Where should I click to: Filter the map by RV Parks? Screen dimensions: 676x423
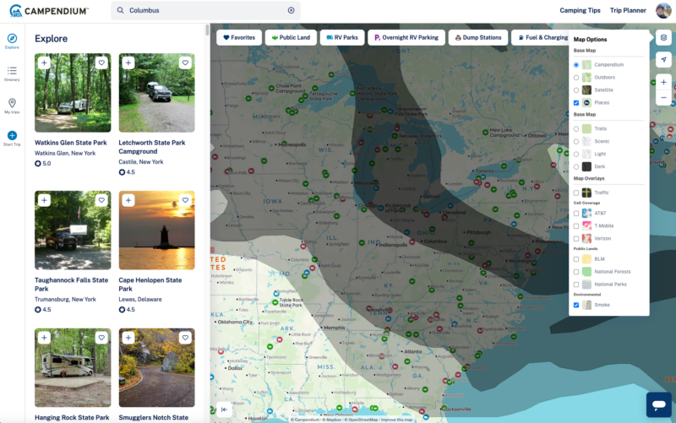(x=342, y=37)
